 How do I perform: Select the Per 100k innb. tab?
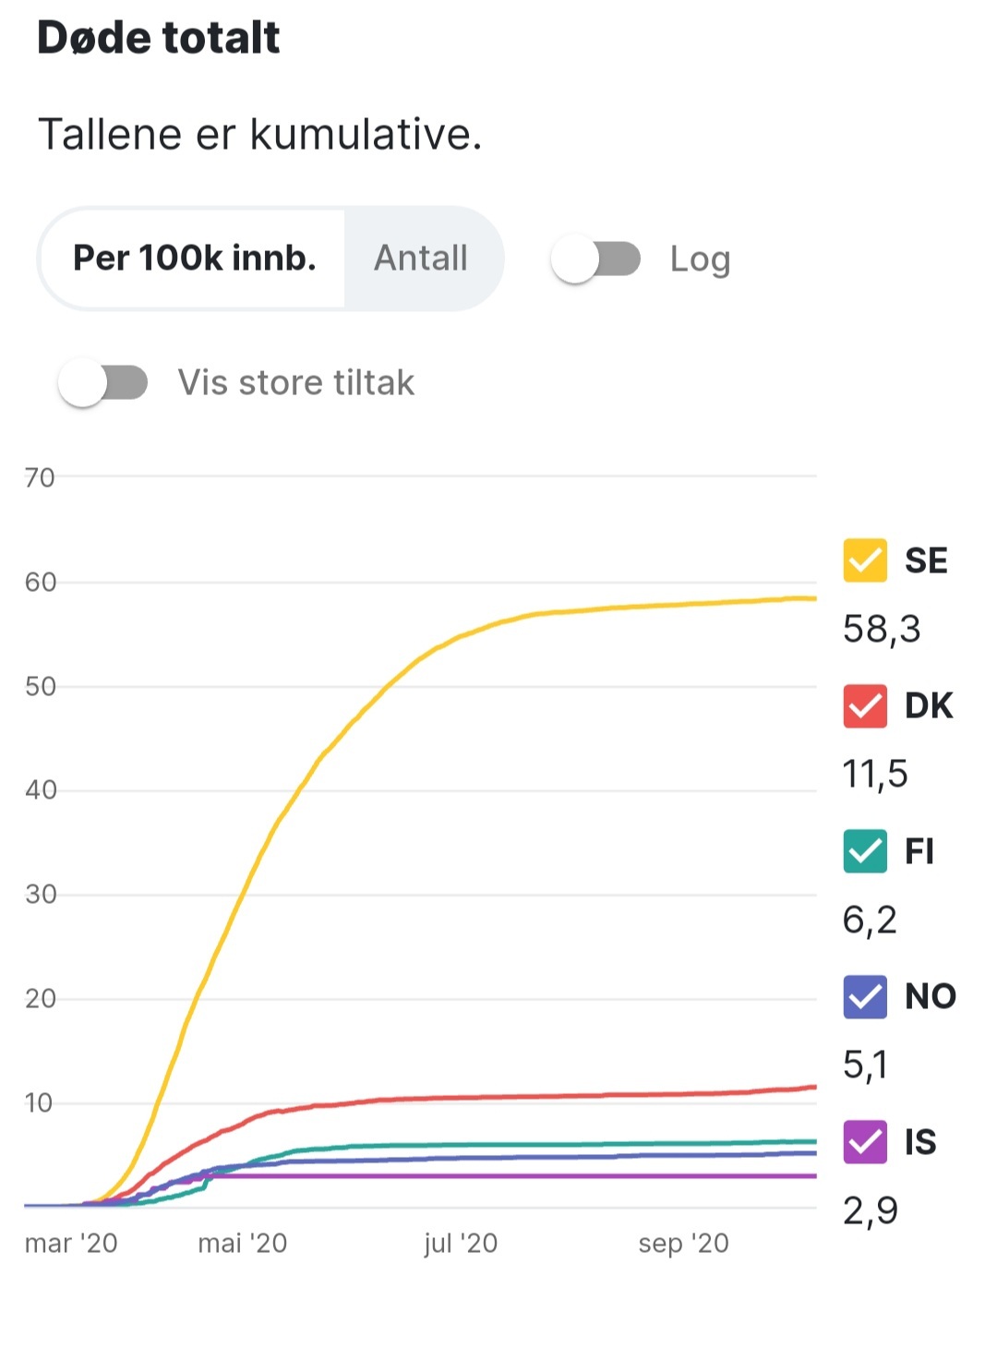(x=194, y=259)
